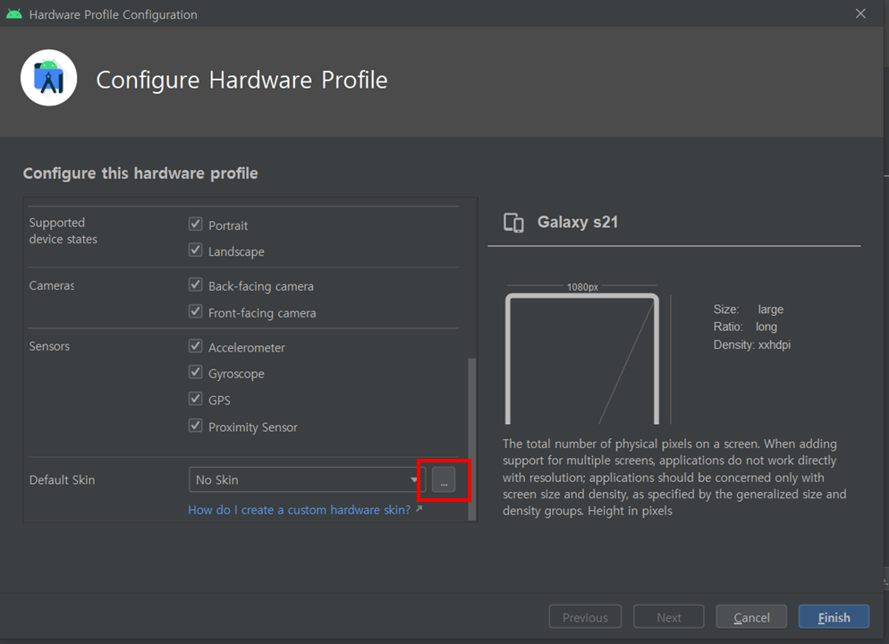This screenshot has width=889, height=644.
Task: Click the external link arrow after skin help
Action: (419, 509)
